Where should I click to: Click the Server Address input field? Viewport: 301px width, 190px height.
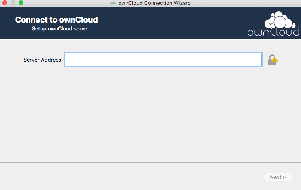[x=163, y=60]
